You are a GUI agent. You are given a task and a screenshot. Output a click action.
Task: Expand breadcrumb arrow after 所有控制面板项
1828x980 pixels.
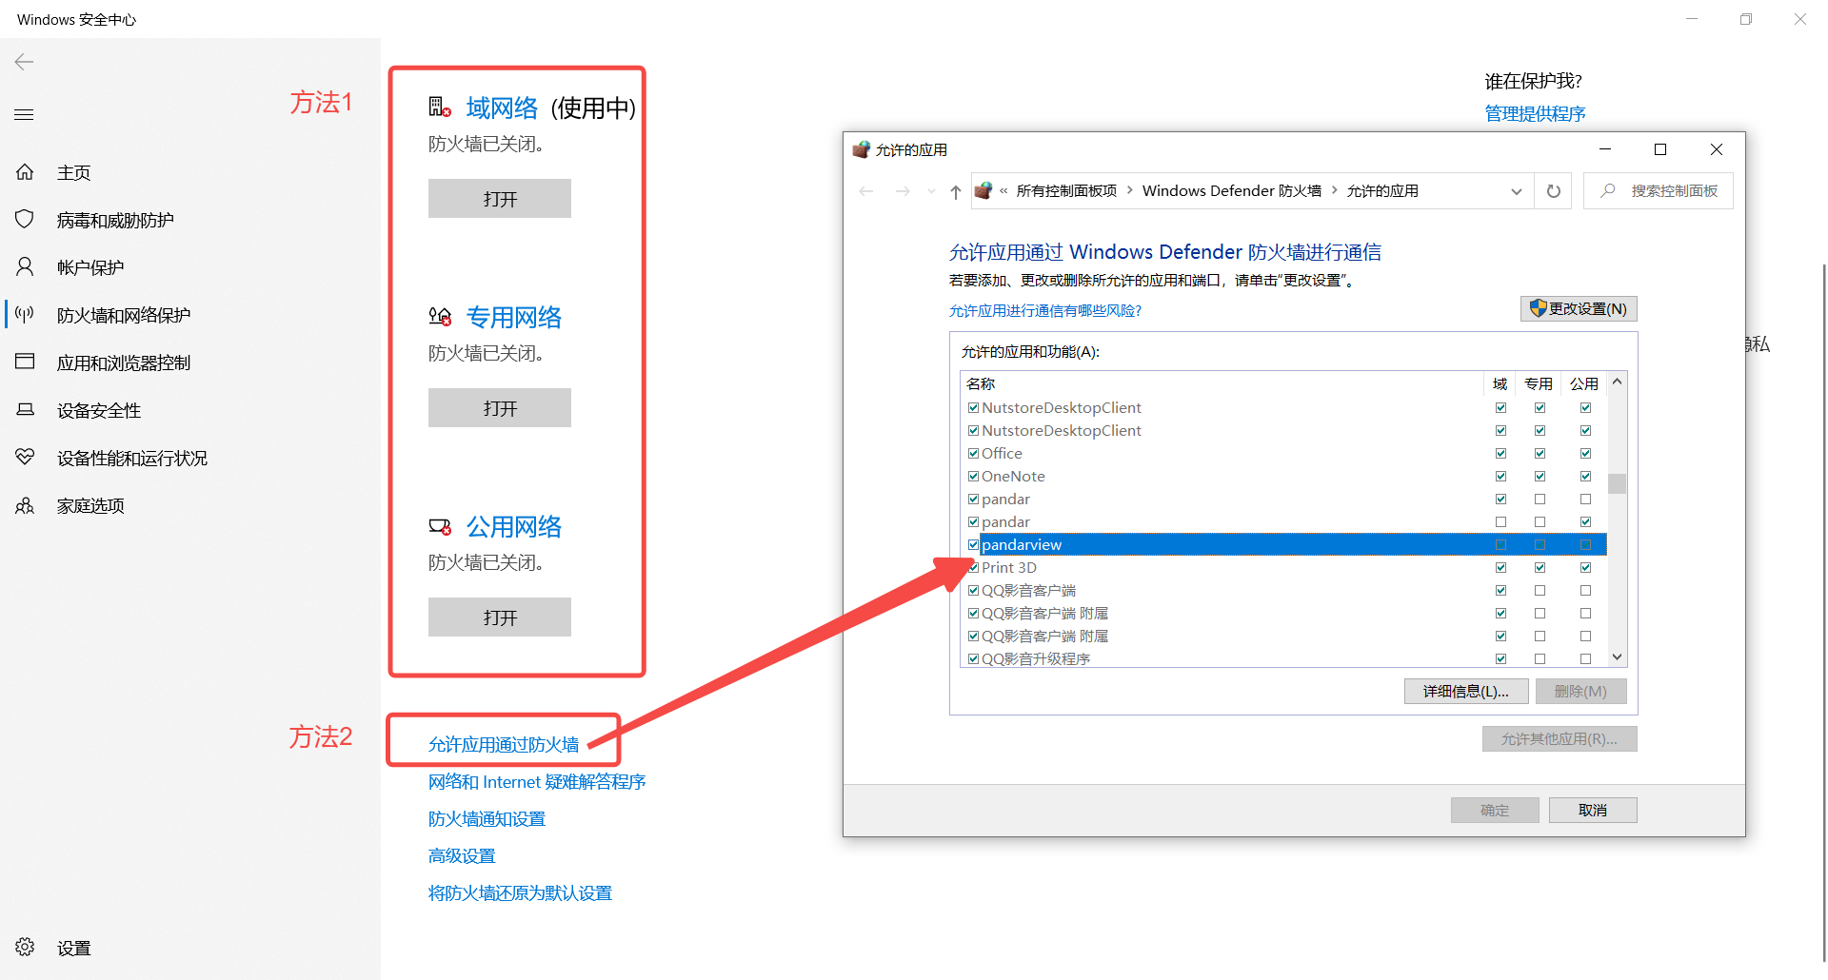click(x=1130, y=190)
